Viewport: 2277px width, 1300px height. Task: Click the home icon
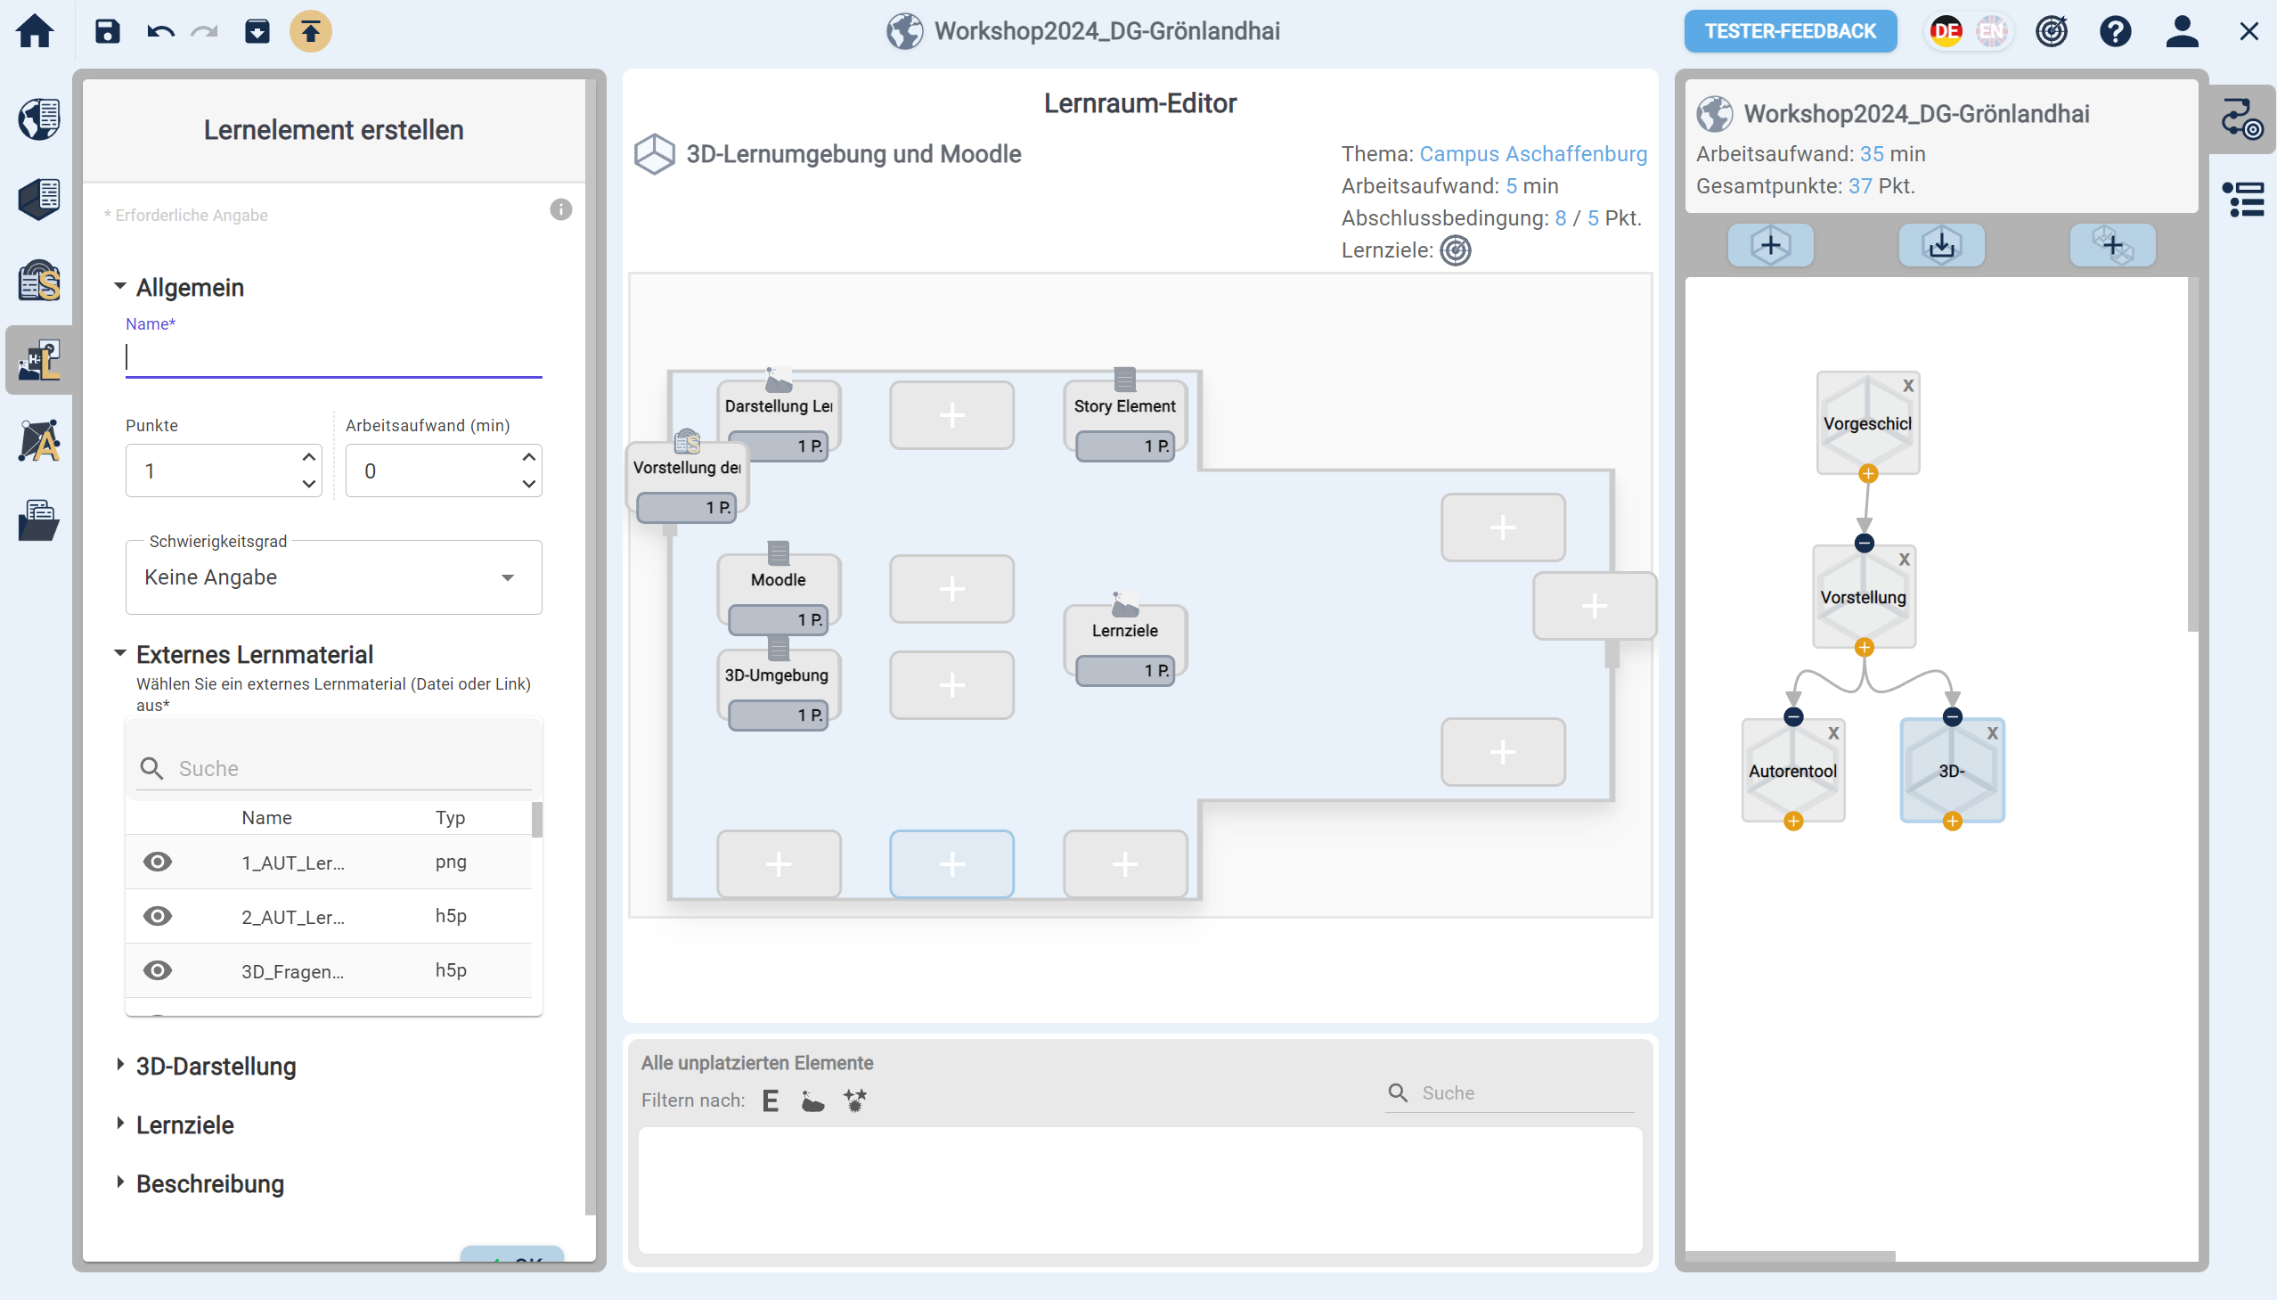pyautogui.click(x=35, y=31)
